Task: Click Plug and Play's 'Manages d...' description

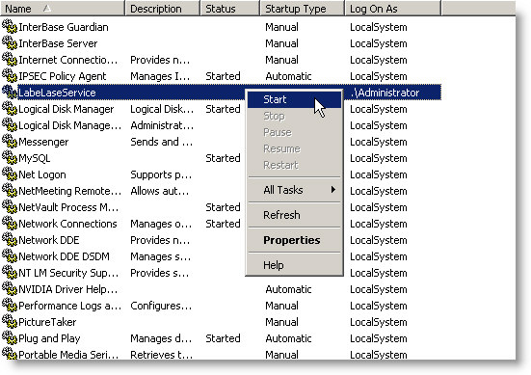Action: pos(161,338)
